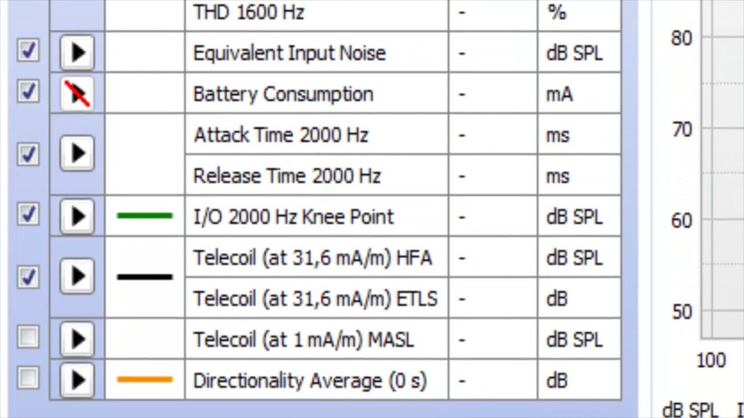744x418 pixels.
Task: Click the orange Directionality curve color swatch
Action: (x=145, y=380)
